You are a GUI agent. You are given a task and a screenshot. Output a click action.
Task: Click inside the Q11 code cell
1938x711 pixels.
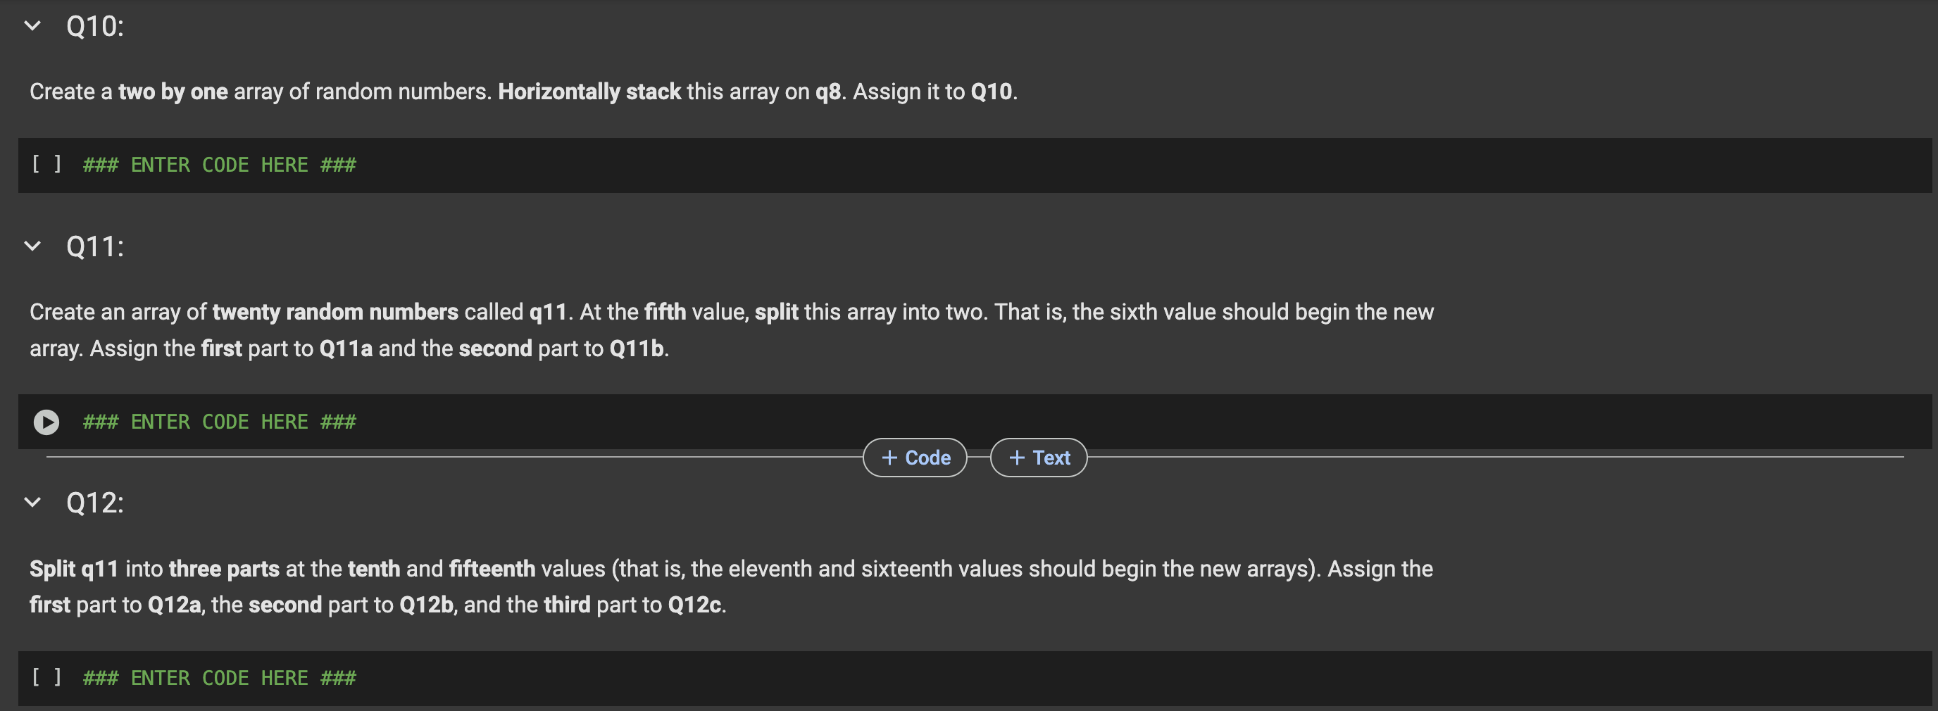(x=451, y=422)
